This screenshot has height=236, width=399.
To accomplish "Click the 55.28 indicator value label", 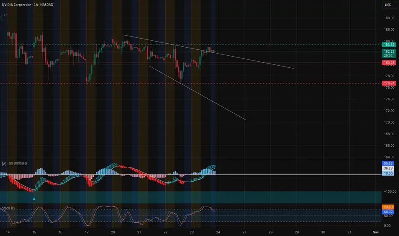I will coord(388,163).
